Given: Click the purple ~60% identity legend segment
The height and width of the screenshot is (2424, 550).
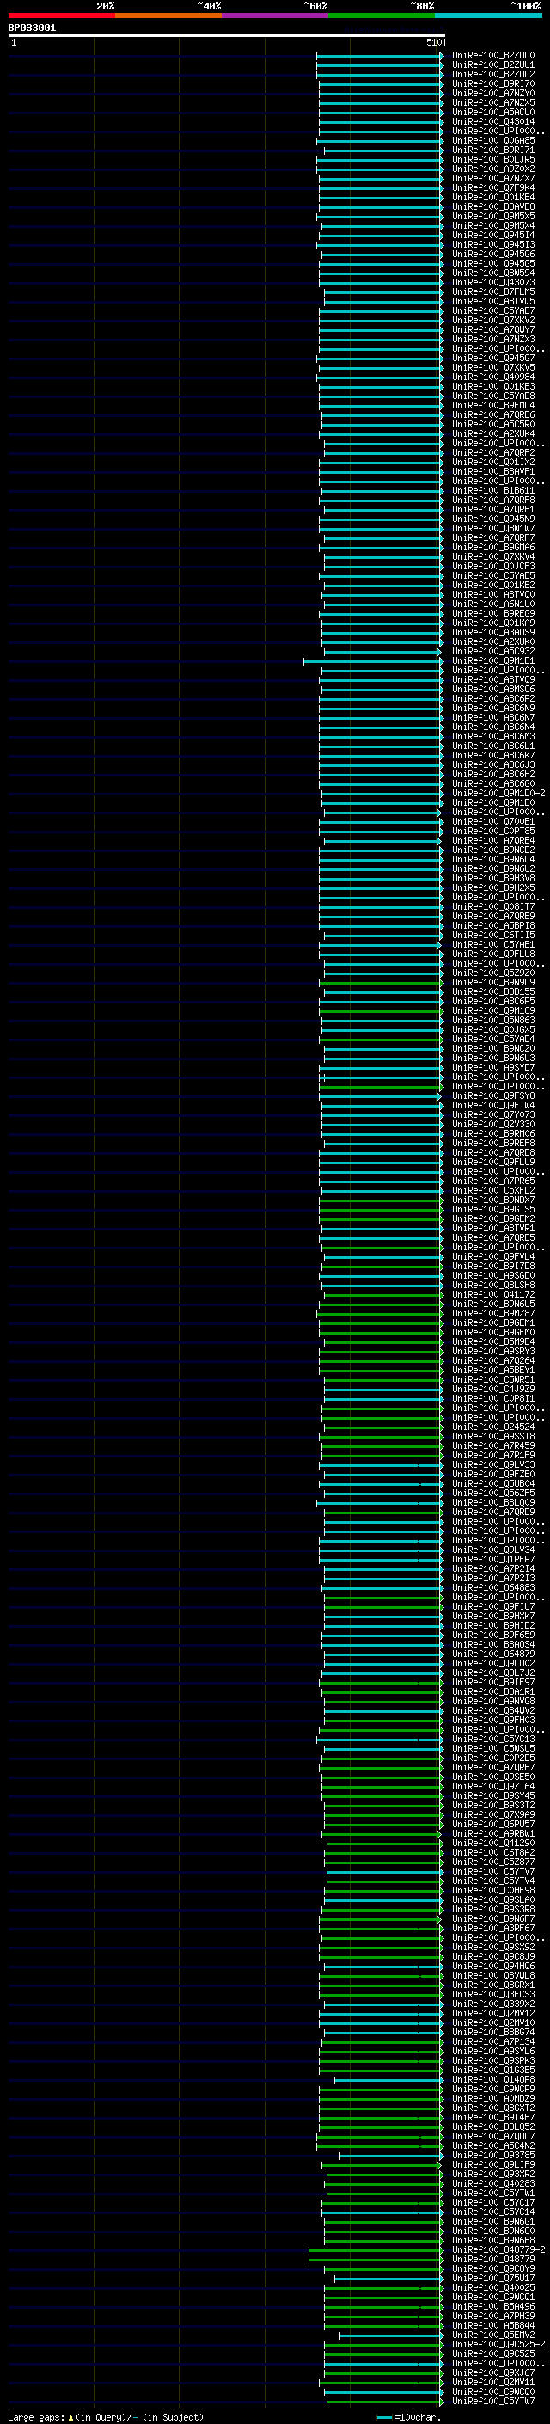Looking at the screenshot, I should pos(276,15).
